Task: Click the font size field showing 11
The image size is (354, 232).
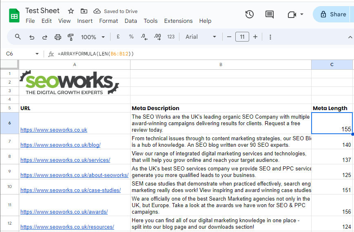Action: click(242, 37)
